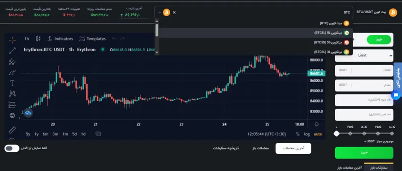Select بیت کوین (BTC) from list
Image resolution: width=402 pixels, height=171 pixels.
(256, 24)
